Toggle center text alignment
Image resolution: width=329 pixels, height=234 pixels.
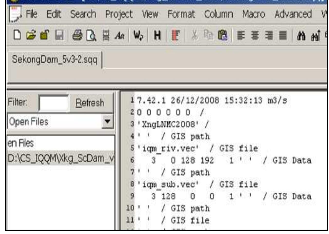[255, 36]
